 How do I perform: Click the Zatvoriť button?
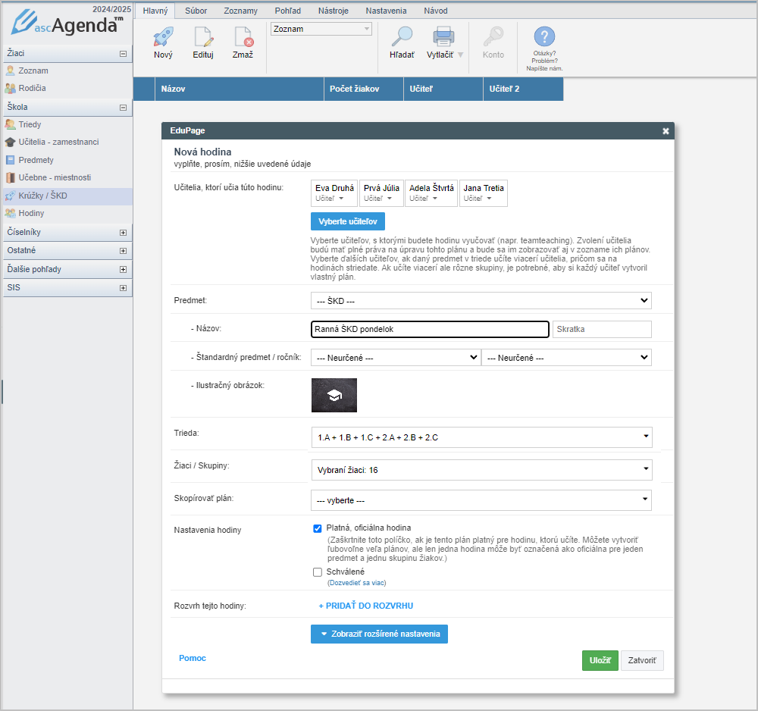tap(642, 661)
